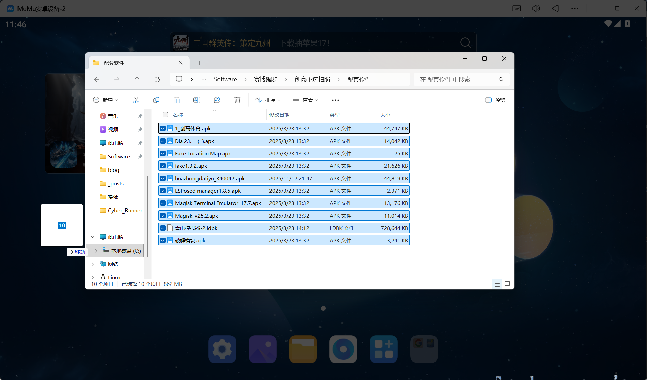The width and height of the screenshot is (647, 380).
Task: Go up one folder level
Action: coord(137,79)
